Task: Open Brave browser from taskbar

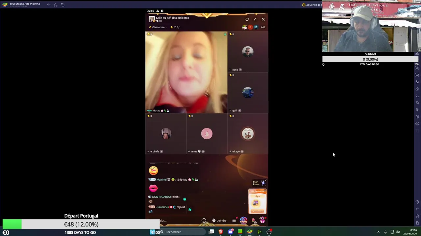Action: [x=221, y=232]
